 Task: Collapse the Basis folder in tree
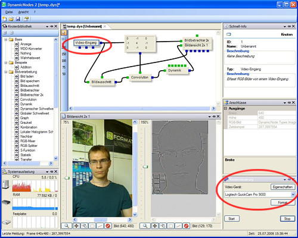pos(6,39)
